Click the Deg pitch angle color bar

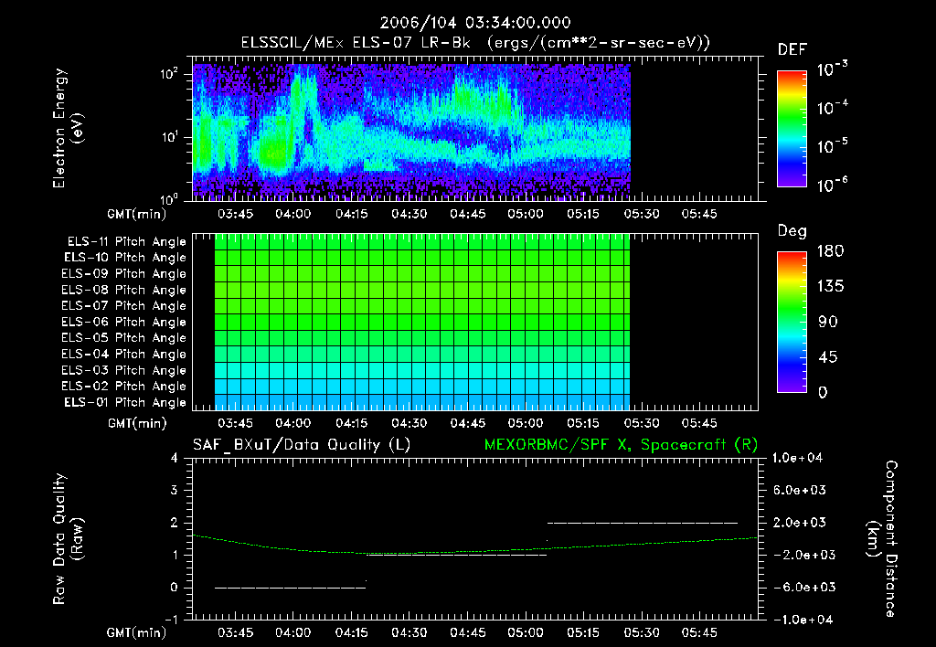792,322
